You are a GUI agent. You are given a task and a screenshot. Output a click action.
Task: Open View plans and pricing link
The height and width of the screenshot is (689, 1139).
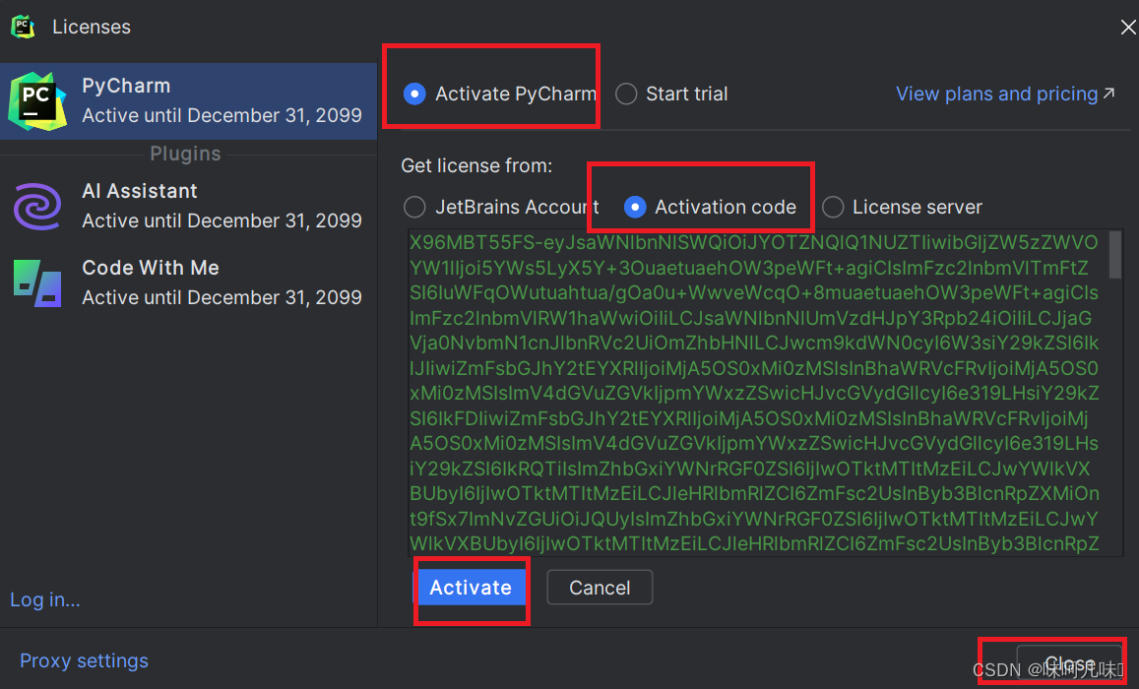996,94
